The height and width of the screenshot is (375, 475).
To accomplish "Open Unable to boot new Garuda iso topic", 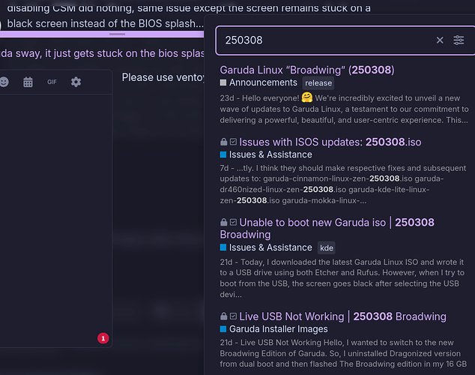I will (327, 228).
